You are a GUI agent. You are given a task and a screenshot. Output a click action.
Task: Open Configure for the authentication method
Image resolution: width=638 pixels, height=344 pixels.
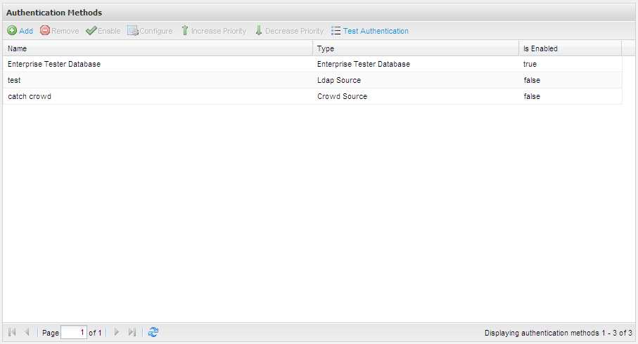click(x=150, y=31)
